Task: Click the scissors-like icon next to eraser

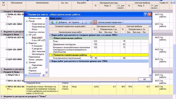Action: tap(86, 22)
